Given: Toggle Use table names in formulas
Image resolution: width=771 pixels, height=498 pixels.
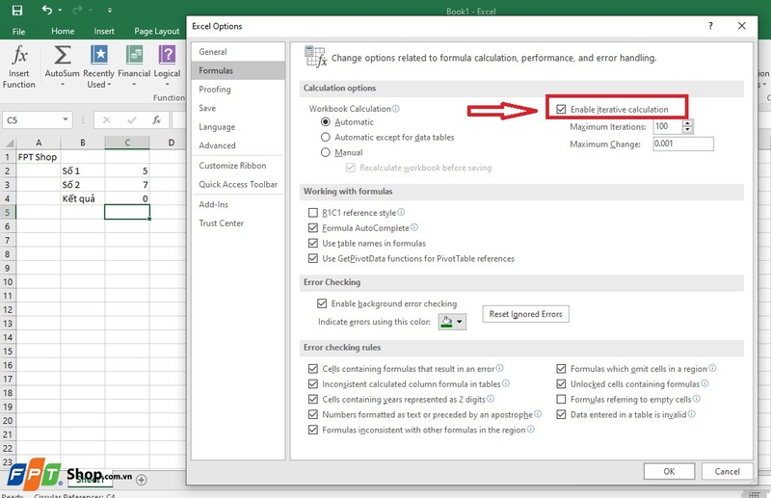Looking at the screenshot, I should pos(312,243).
